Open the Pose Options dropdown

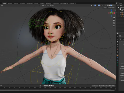pyautogui.click(x=111, y=7)
